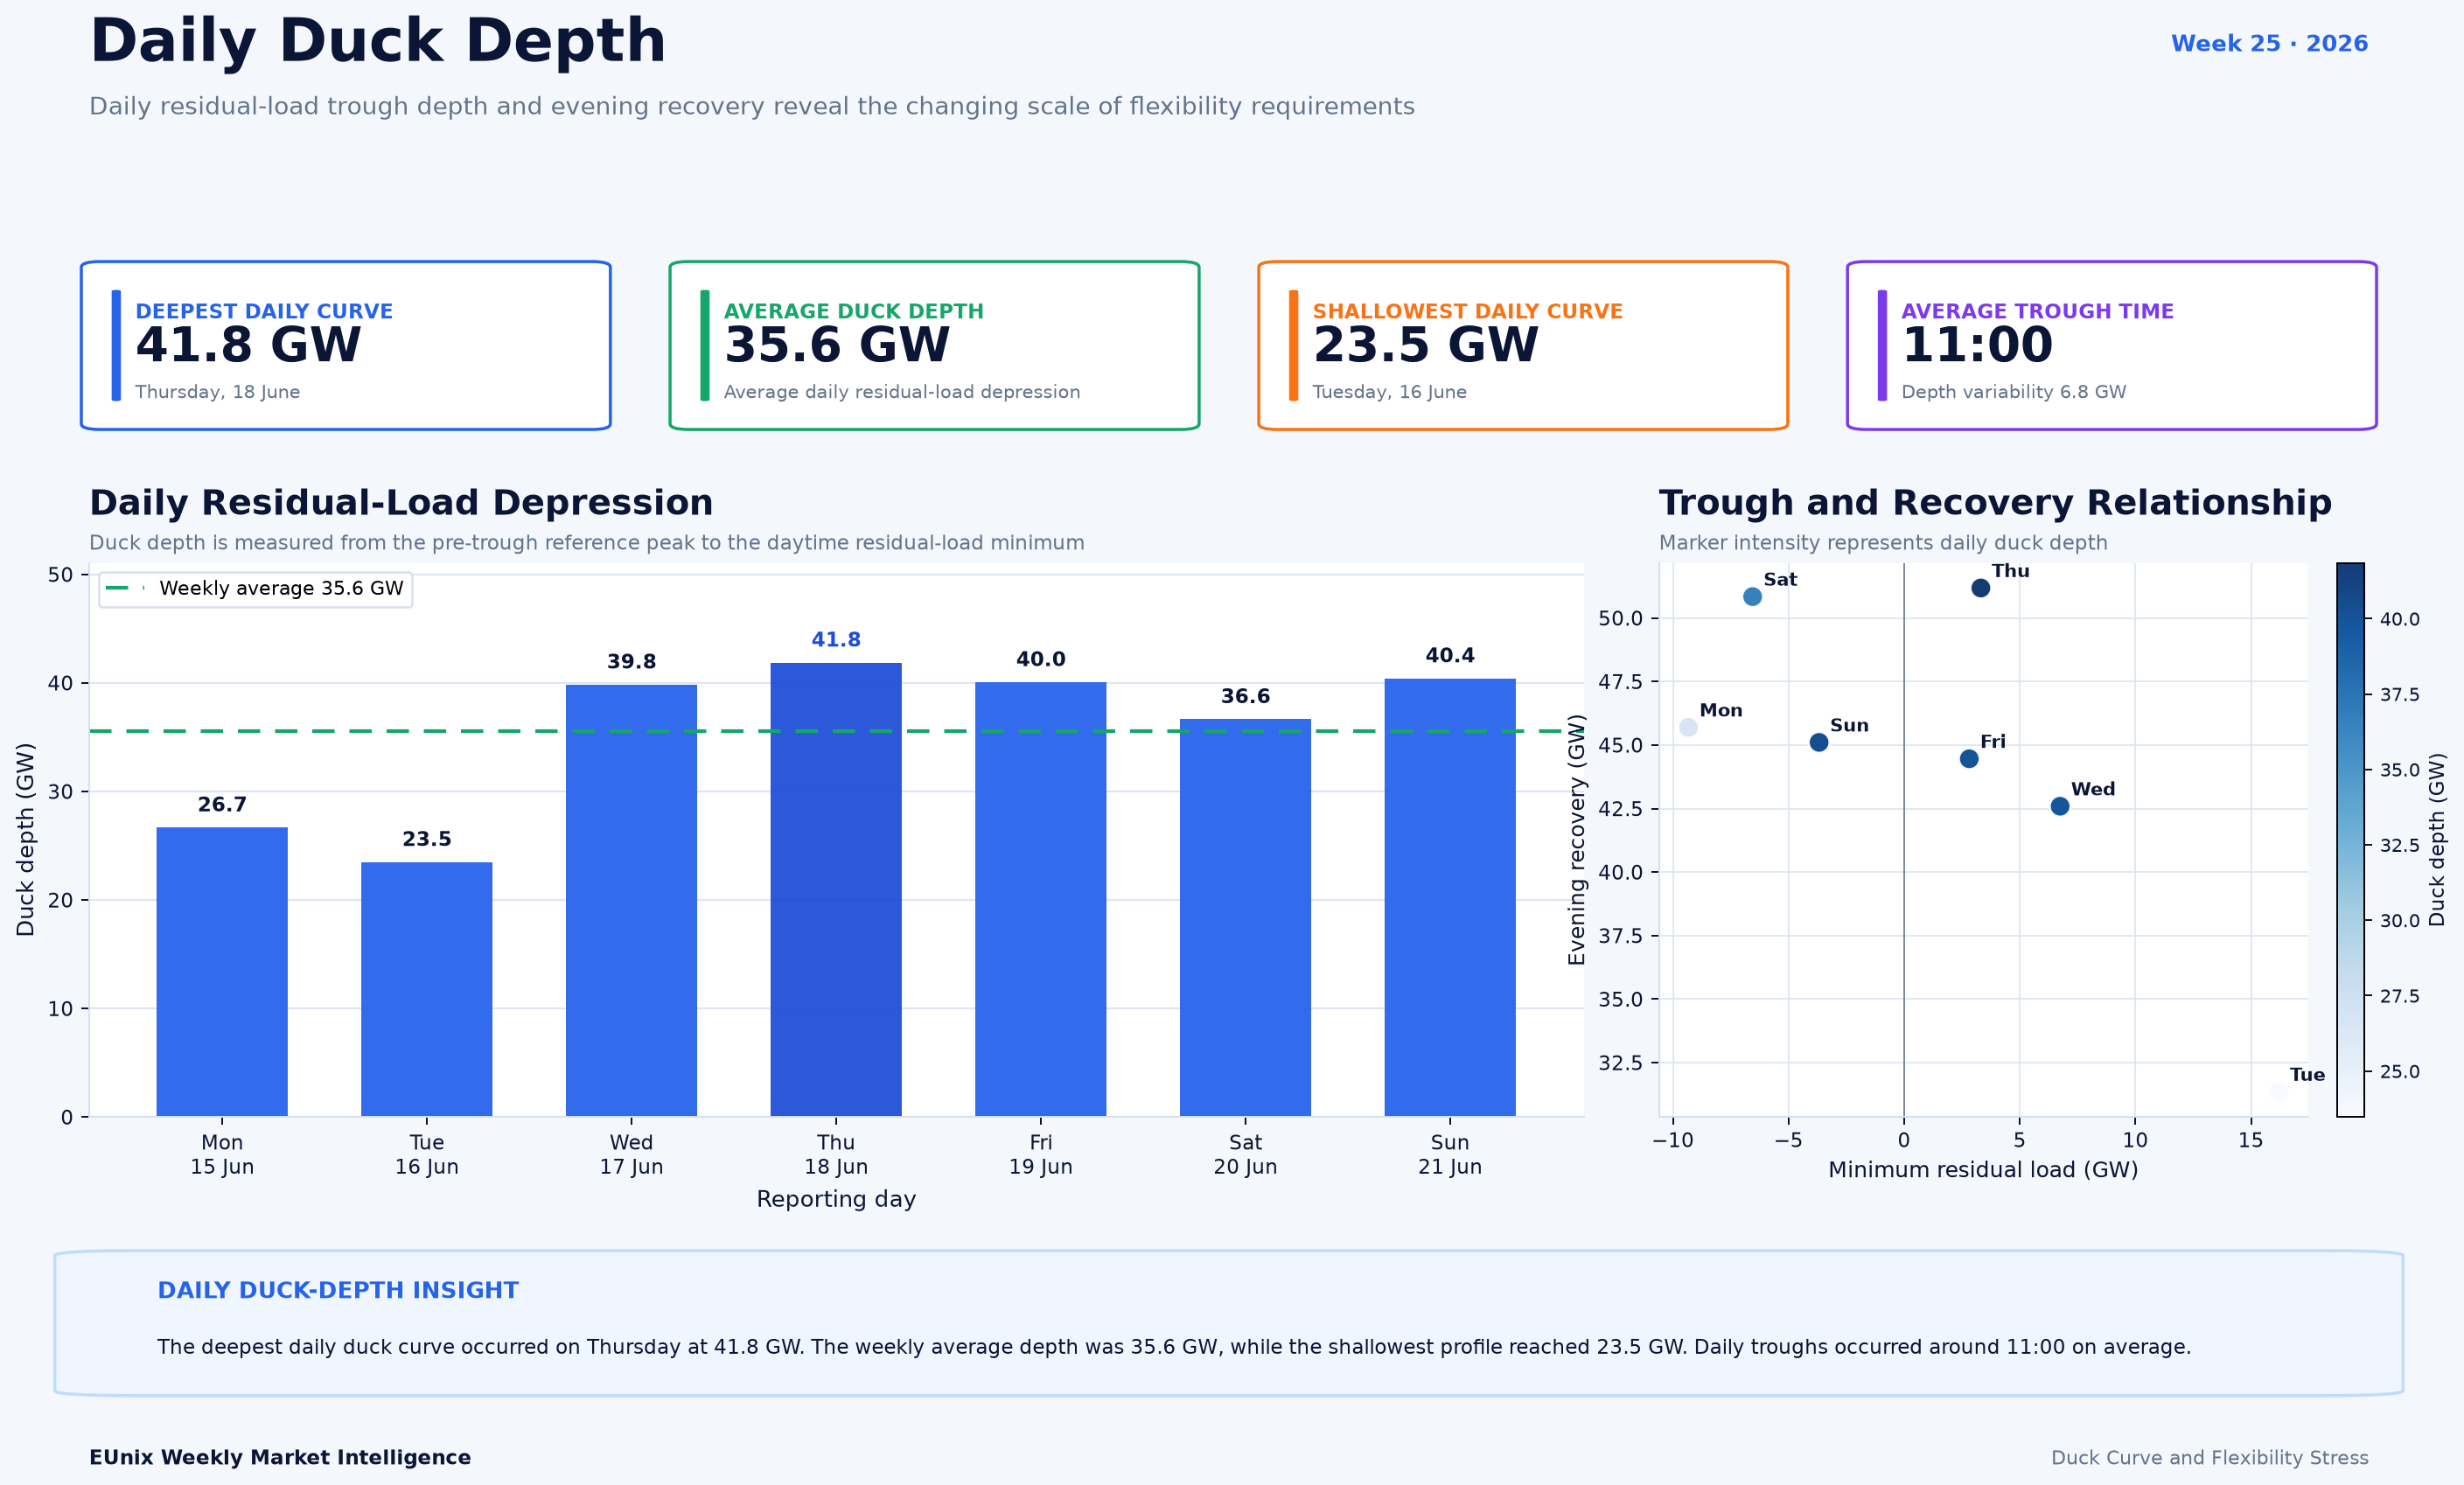
Task: Click the Duck depth colorbar
Action: click(2350, 840)
